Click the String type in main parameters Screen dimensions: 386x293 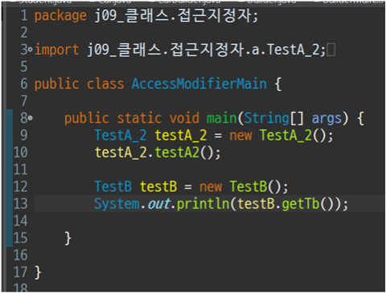pos(267,118)
